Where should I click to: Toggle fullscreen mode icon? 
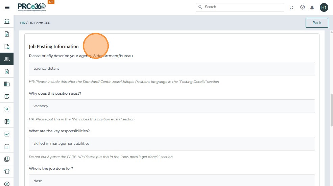point(291,7)
